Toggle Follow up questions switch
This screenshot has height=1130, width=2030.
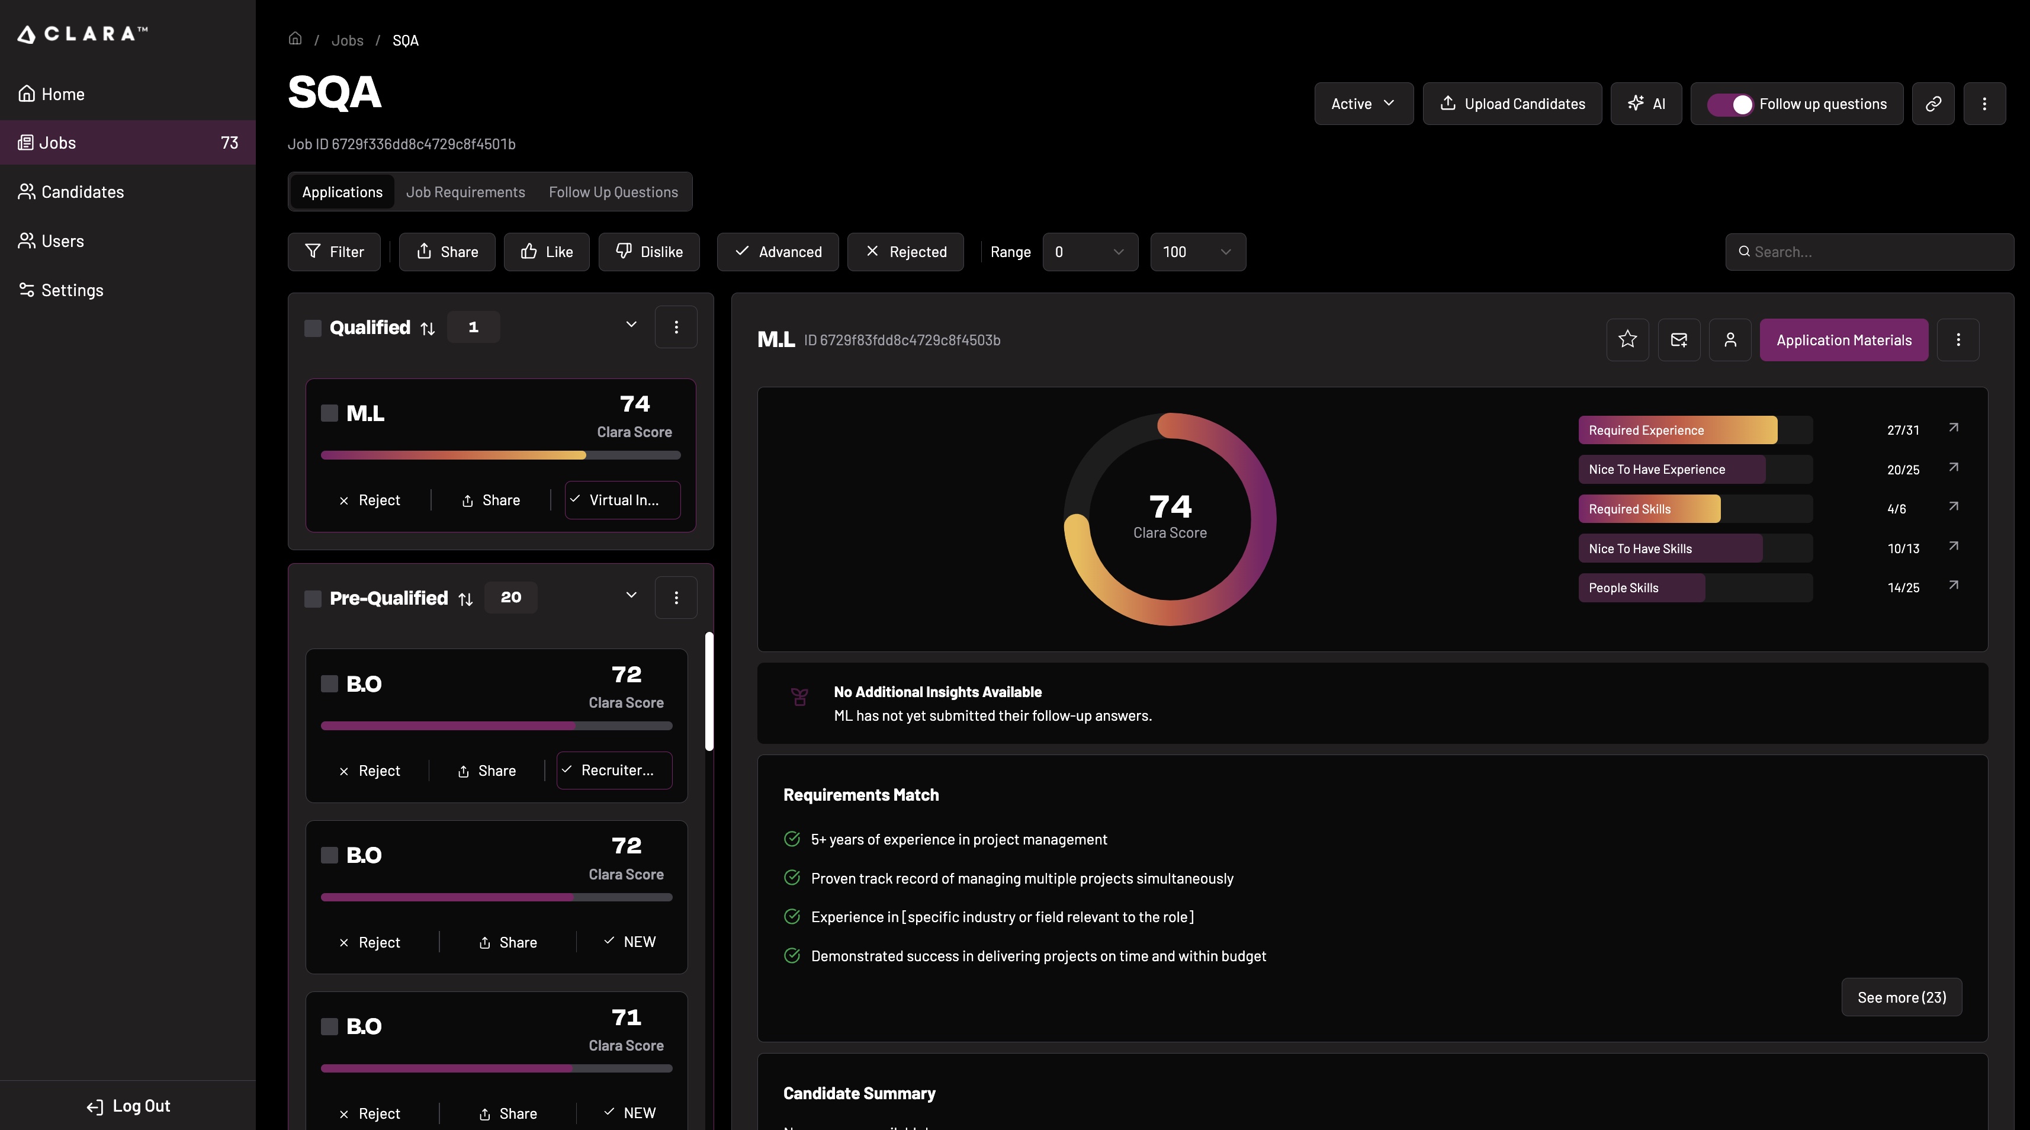pyautogui.click(x=1730, y=104)
